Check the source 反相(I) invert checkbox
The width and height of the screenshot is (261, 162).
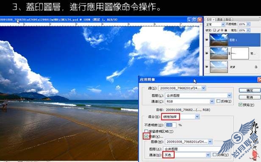[x=218, y=101]
